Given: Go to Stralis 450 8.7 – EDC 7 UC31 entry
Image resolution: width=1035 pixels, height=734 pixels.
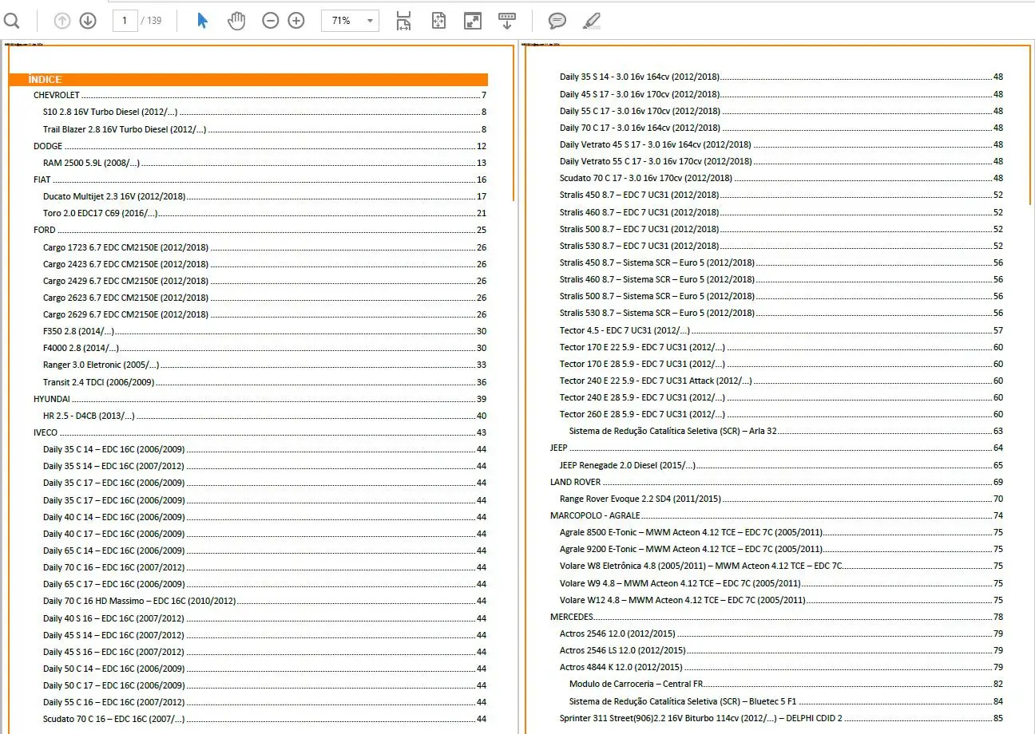Looking at the screenshot, I should click(x=781, y=195).
